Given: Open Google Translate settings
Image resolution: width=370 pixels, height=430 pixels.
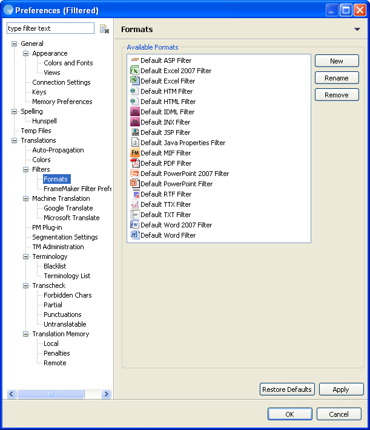Looking at the screenshot, I should pyautogui.click(x=68, y=208).
